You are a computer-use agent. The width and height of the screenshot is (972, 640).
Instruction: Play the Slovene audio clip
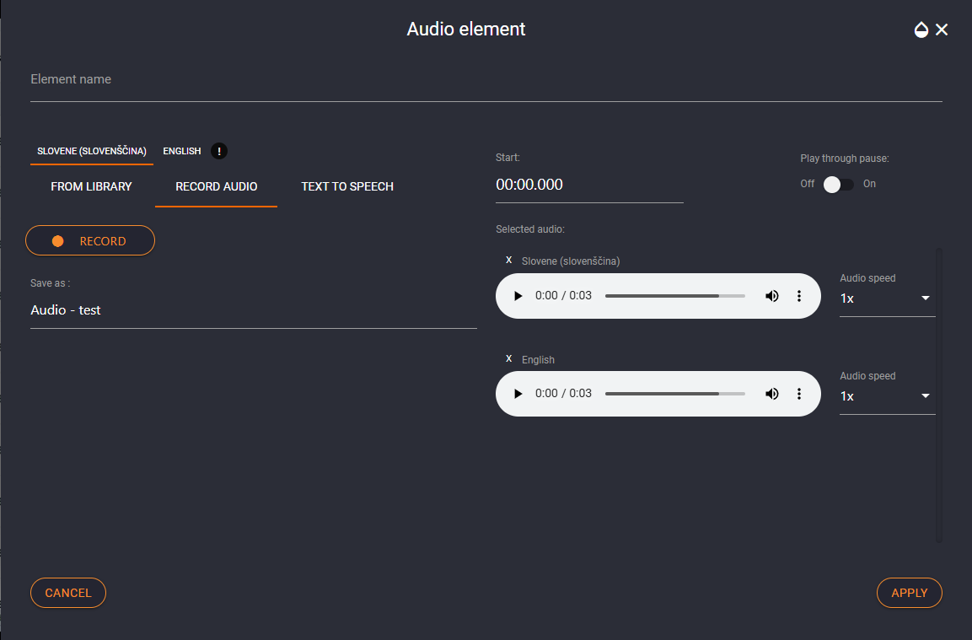(518, 296)
